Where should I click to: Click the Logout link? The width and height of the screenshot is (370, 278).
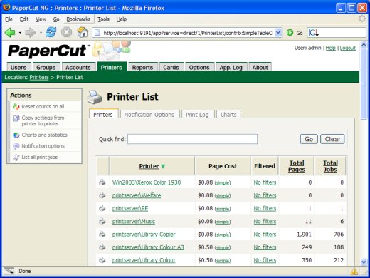[348, 48]
